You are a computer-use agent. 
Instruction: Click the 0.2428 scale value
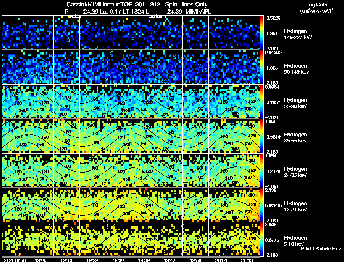point(273,171)
